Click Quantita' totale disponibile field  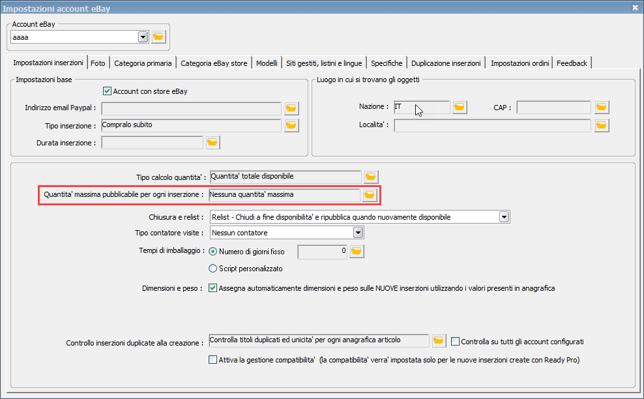(x=285, y=177)
